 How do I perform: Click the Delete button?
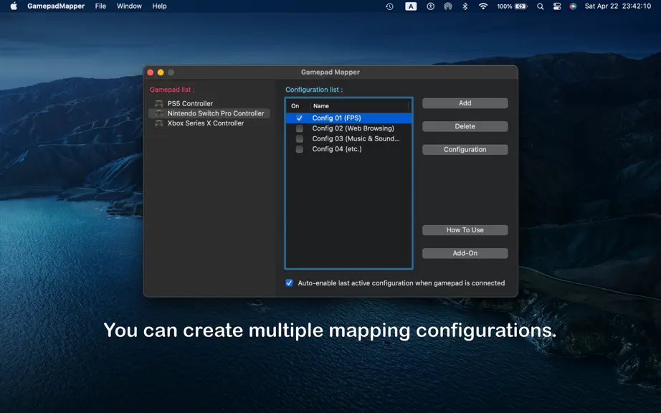(x=465, y=126)
